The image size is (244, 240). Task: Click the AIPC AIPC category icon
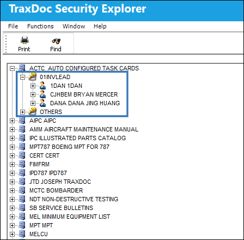pos(22,120)
